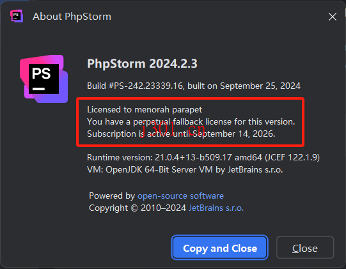Click the Subscription is active until line
Viewport: 346px width, 269px height.
coord(181,134)
